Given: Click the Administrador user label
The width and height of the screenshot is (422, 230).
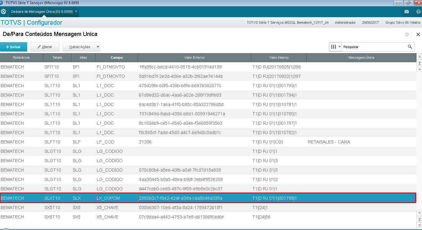Looking at the screenshot, I should tap(345, 22).
